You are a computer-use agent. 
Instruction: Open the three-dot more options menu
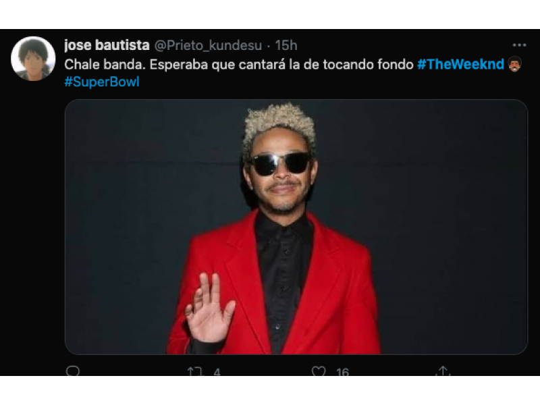[519, 45]
